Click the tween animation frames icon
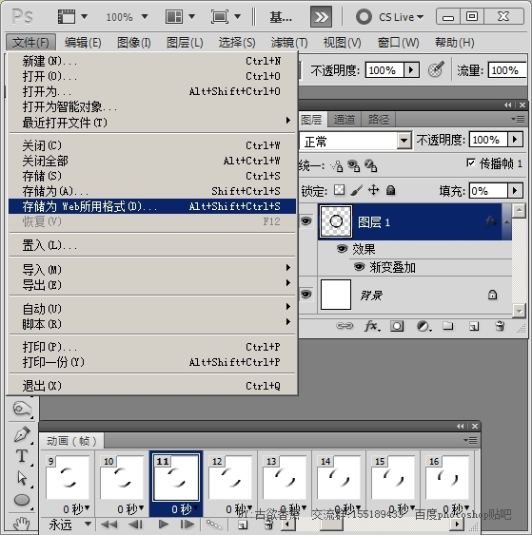Viewport: 532px width, 535px height. click(x=214, y=524)
